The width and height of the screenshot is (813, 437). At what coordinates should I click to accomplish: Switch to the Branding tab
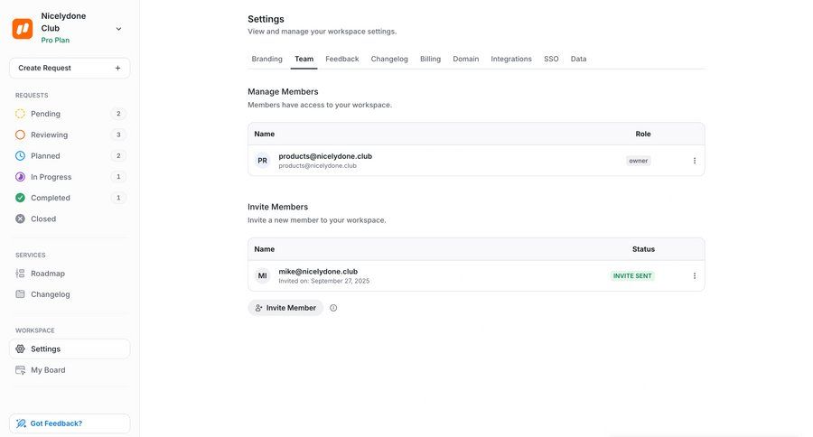(x=266, y=59)
